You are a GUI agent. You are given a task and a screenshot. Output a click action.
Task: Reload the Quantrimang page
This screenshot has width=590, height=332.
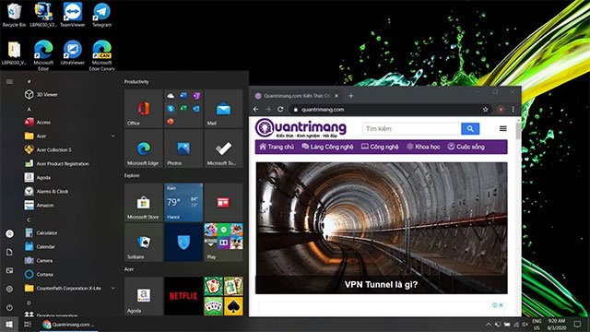pyautogui.click(x=280, y=109)
